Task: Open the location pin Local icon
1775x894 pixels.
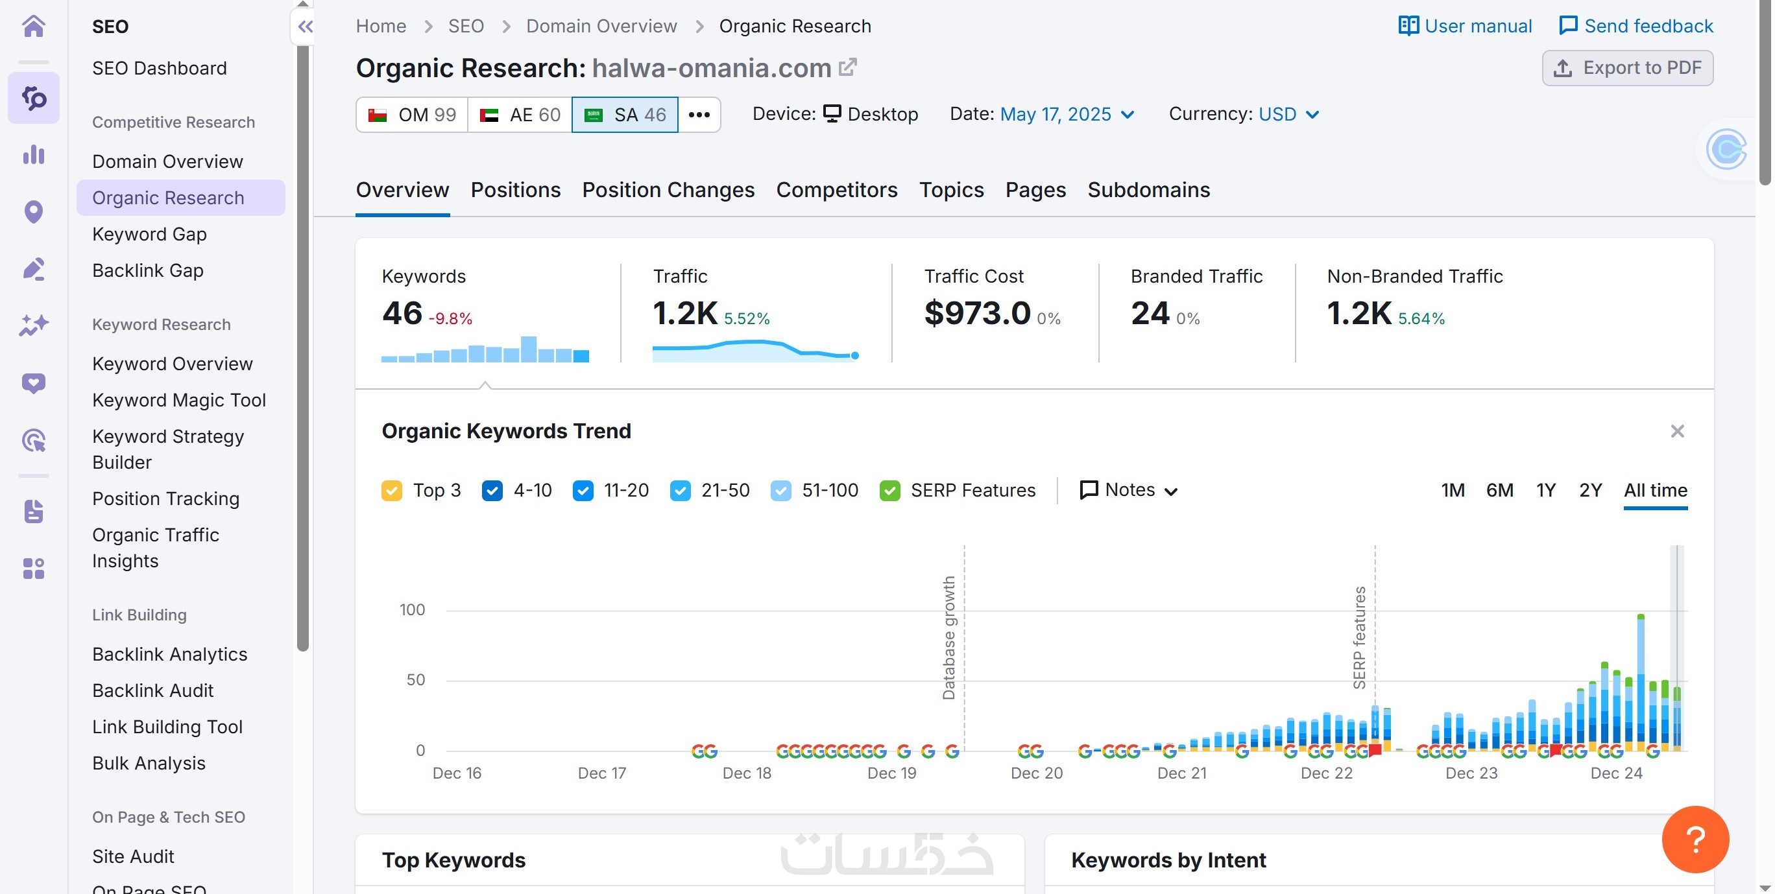Action: (33, 211)
